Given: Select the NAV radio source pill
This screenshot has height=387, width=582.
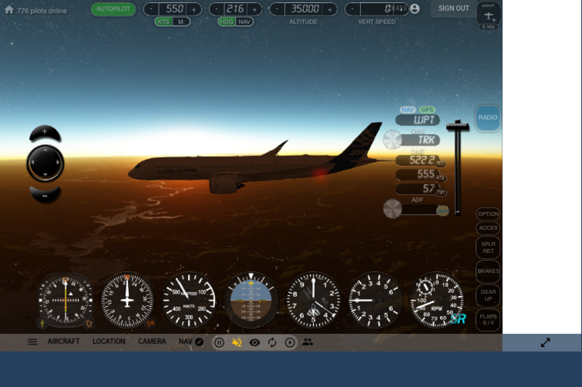Looking at the screenshot, I should click(407, 110).
